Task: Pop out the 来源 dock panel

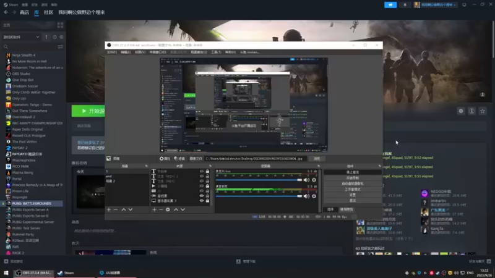Action: 210,166
